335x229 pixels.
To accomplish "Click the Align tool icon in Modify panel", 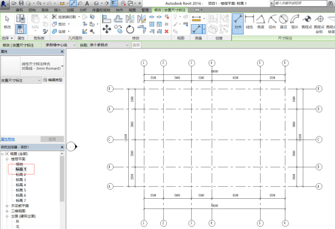I will click(x=106, y=19).
